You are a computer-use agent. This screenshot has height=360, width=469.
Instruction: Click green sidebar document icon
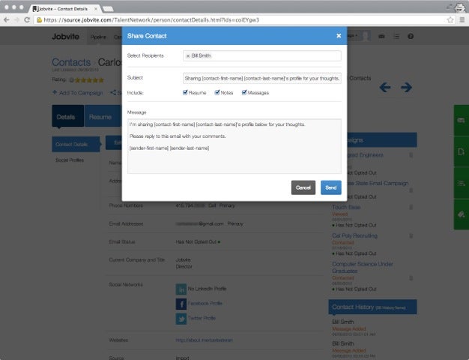[461, 151]
